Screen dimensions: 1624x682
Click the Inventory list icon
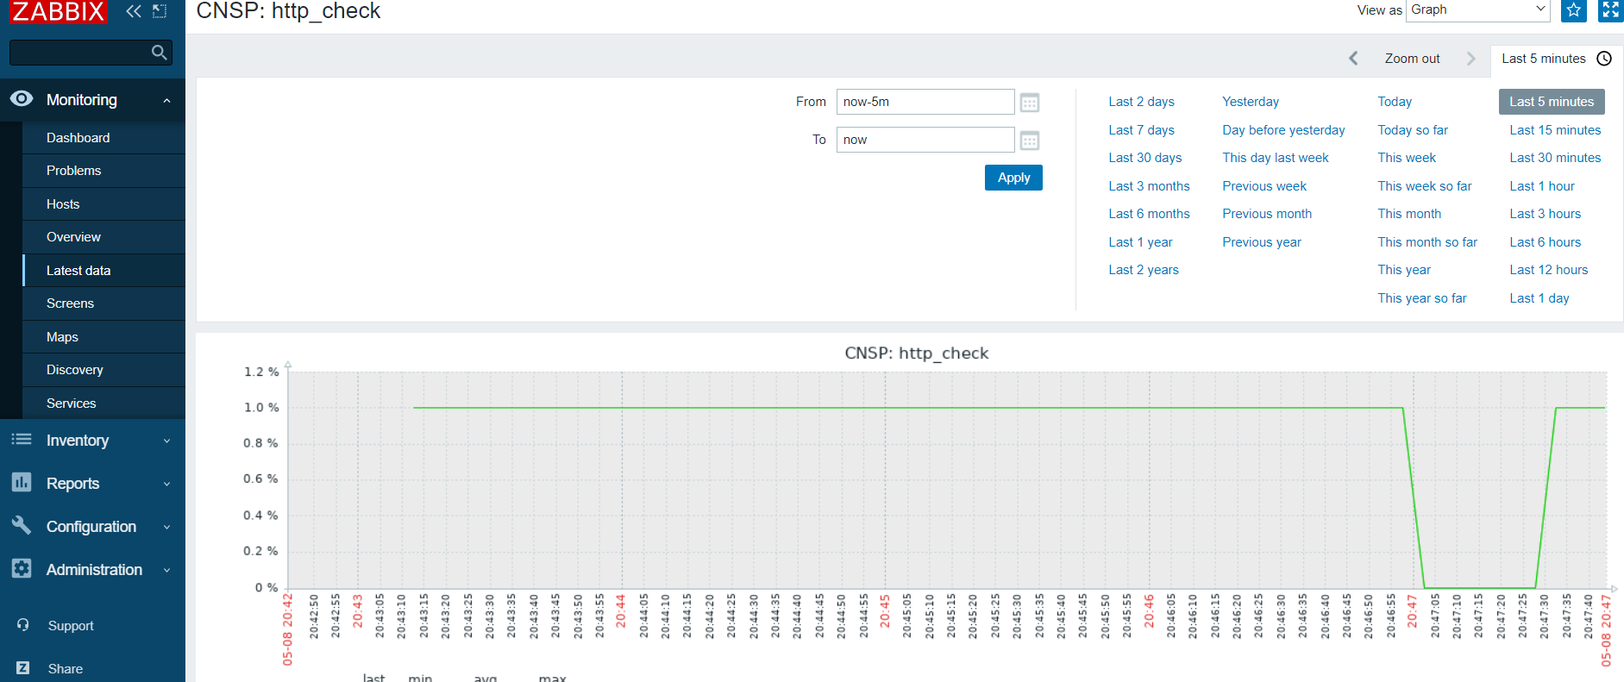(22, 440)
